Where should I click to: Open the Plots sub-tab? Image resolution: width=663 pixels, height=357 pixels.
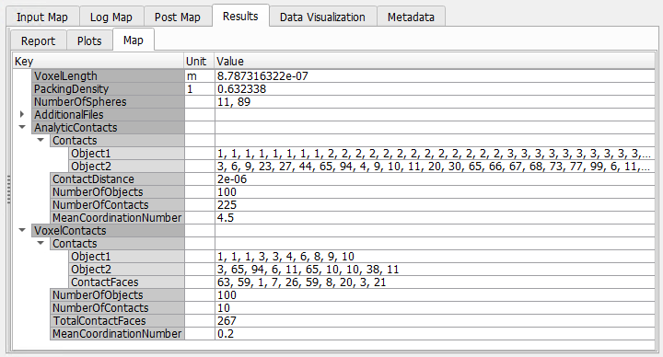(x=89, y=40)
